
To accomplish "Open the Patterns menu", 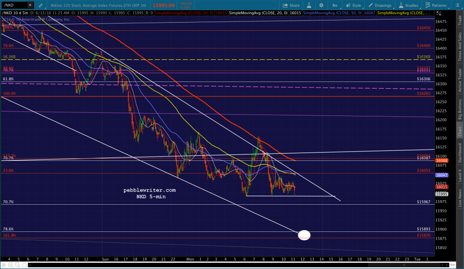I will pyautogui.click(x=436, y=5).
